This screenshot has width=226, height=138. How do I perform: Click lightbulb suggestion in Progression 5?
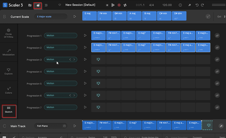pyautogui.click(x=98, y=83)
